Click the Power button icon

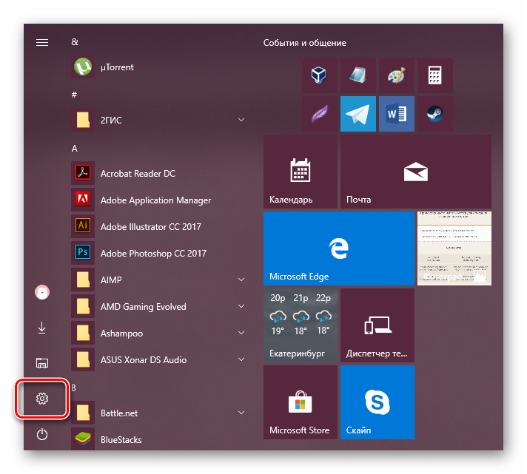coord(42,434)
